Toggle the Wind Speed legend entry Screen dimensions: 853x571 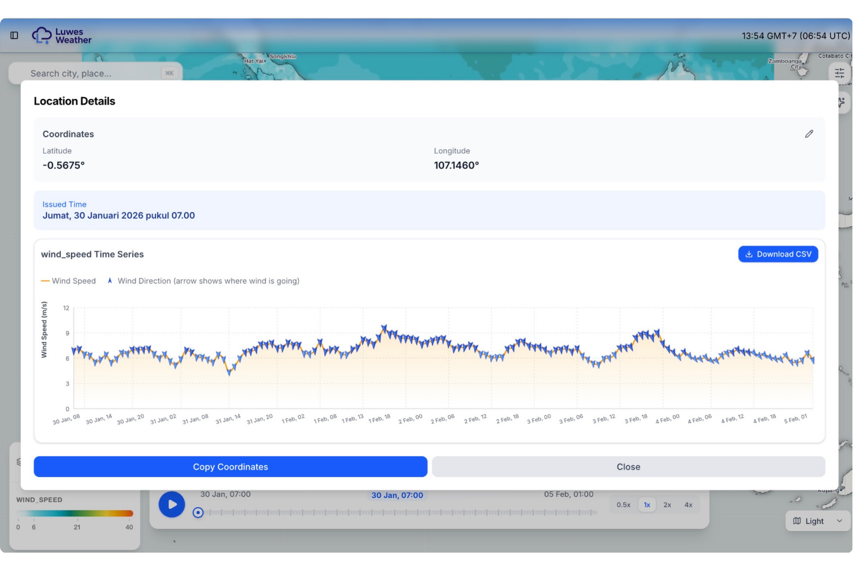pos(68,281)
